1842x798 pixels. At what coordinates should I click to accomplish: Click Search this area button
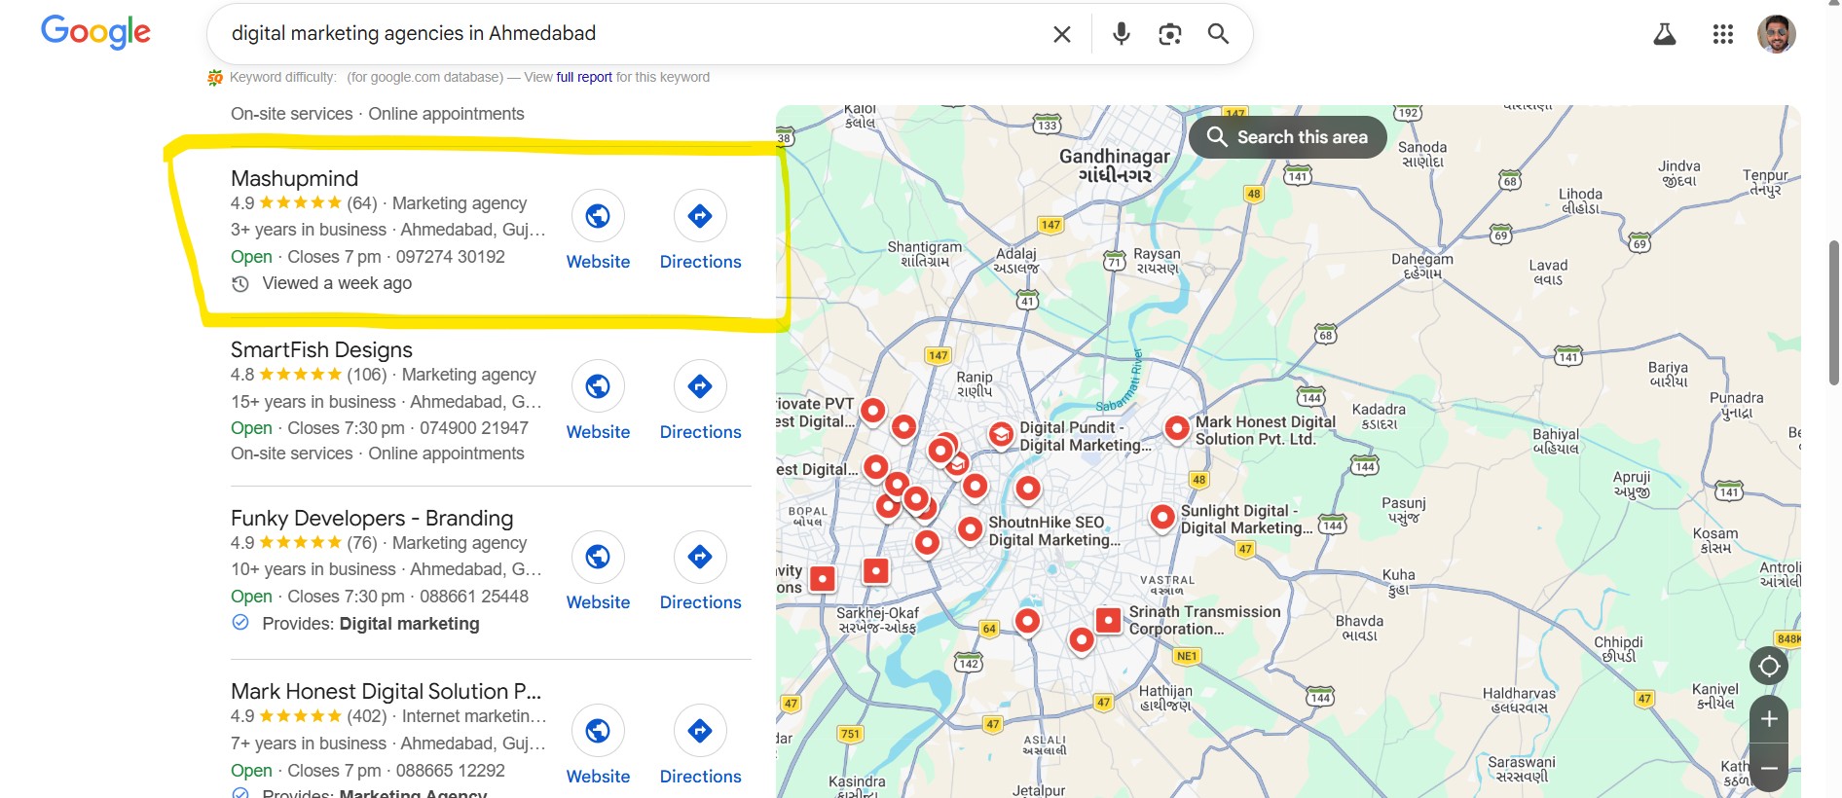[x=1287, y=137]
